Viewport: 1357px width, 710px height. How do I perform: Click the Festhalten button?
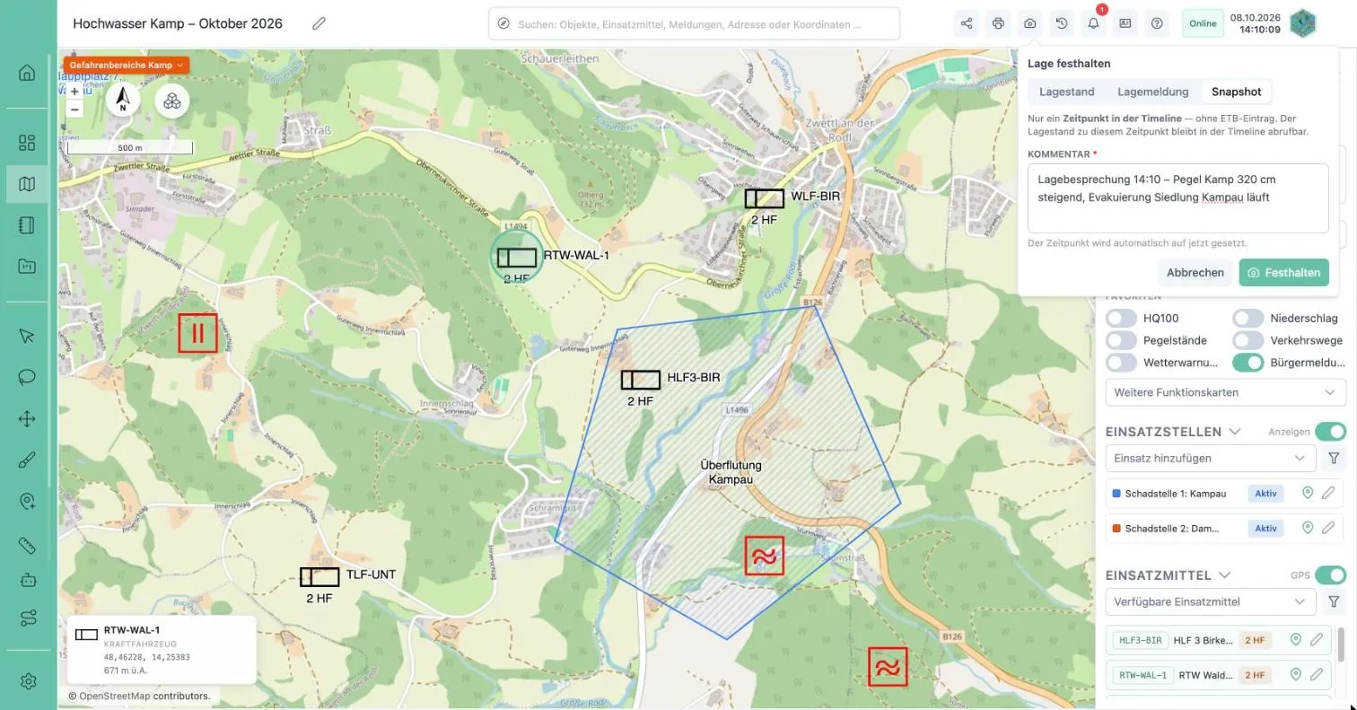pos(1283,273)
